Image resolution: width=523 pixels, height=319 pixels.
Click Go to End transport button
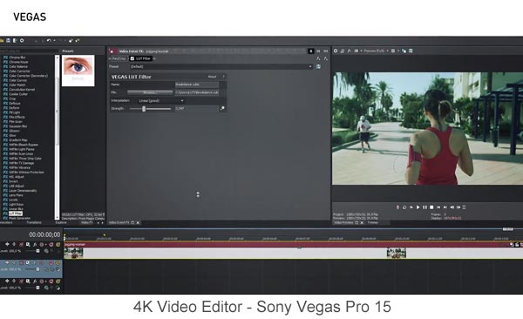[445, 207]
